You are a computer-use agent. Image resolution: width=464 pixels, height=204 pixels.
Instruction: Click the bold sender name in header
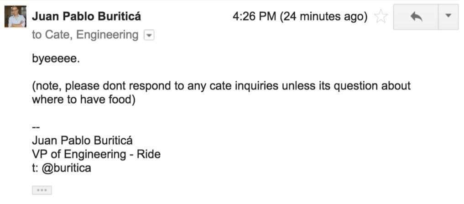[x=86, y=17]
